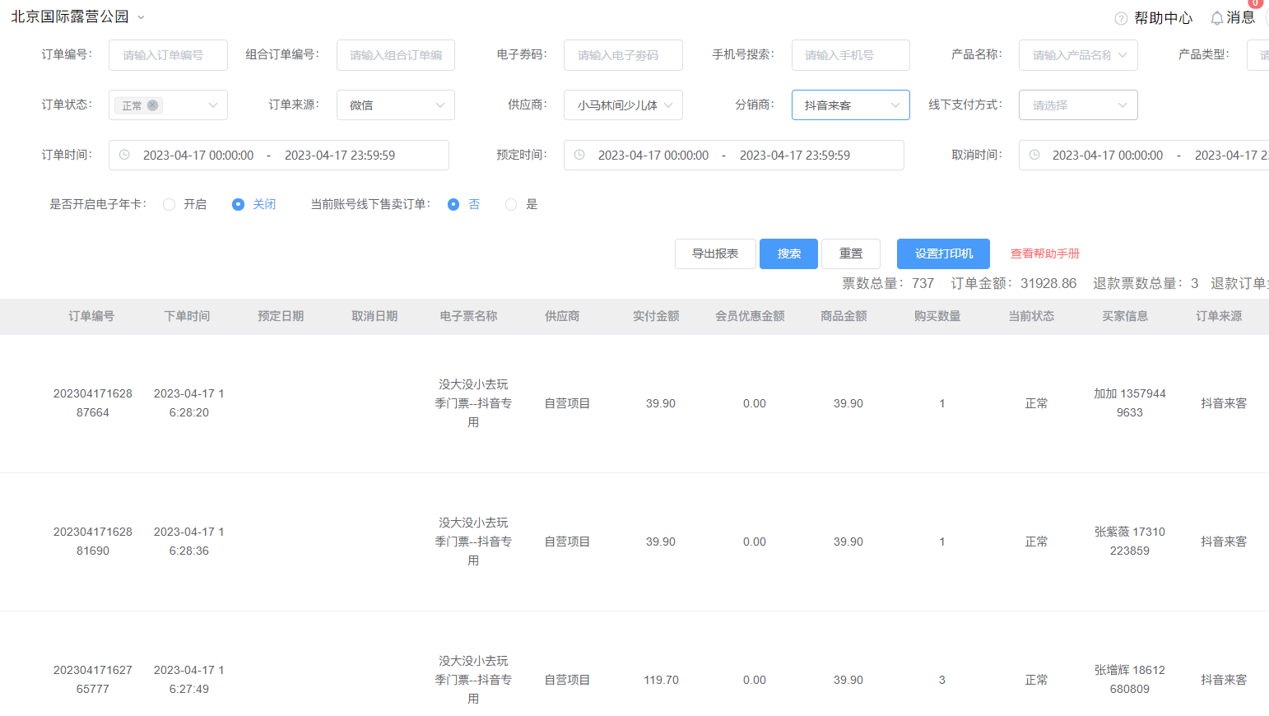The height and width of the screenshot is (716, 1269).
Task: Open notifications via the bell icon
Action: point(1216,17)
